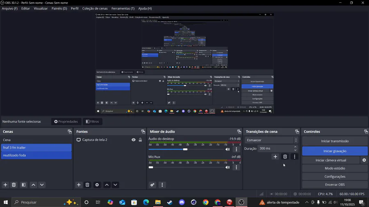The height and width of the screenshot is (207, 369).
Task: Open source Filtros button
Action: pyautogui.click(x=92, y=122)
